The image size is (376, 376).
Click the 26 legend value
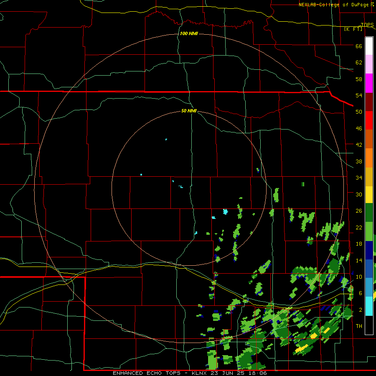tap(359, 211)
